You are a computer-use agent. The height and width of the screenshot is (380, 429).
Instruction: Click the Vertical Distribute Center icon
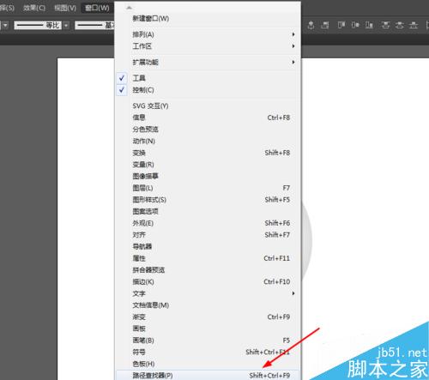(x=400, y=25)
